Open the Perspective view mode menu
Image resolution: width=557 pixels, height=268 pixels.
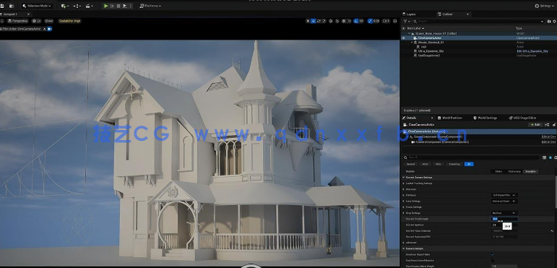pos(18,21)
